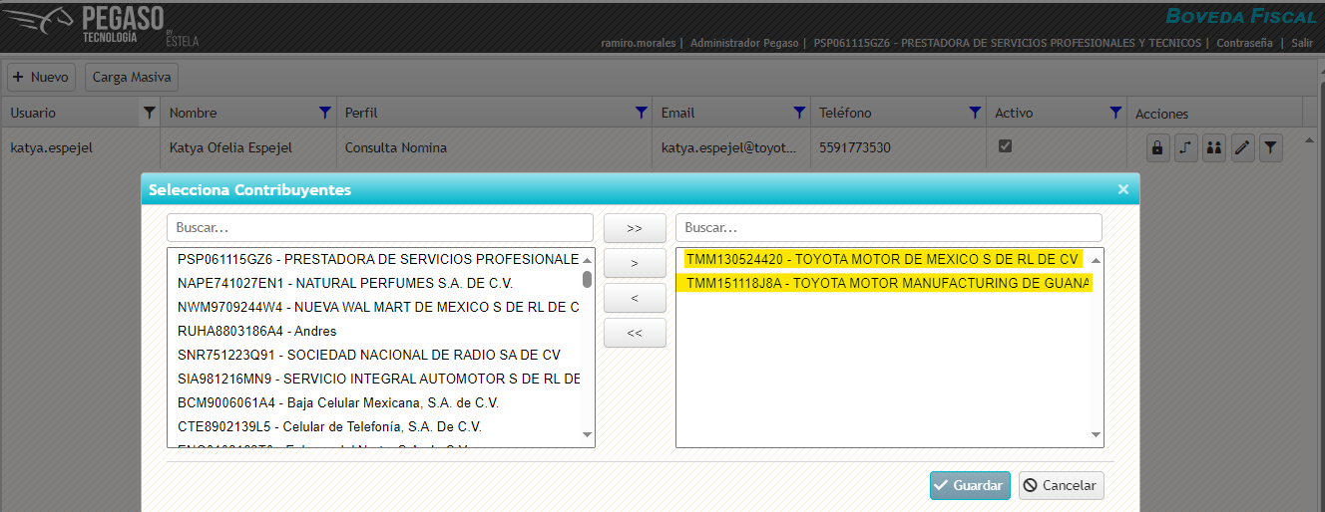The height and width of the screenshot is (512, 1325).
Task: Open the filter on Usuario column
Action: (x=149, y=113)
